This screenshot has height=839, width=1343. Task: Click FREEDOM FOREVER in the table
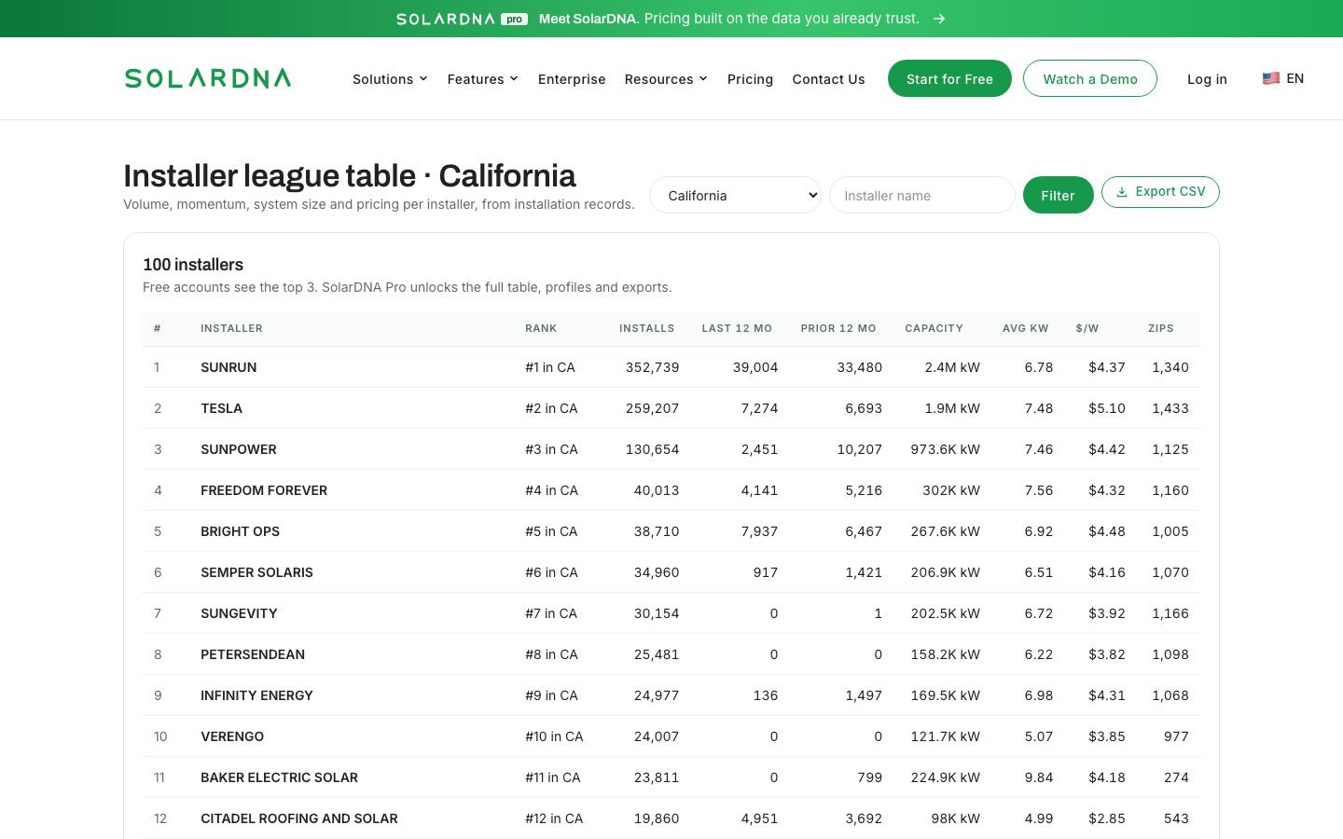click(264, 490)
